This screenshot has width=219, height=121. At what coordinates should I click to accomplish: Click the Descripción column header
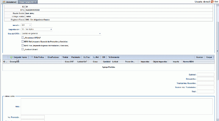click(36, 62)
